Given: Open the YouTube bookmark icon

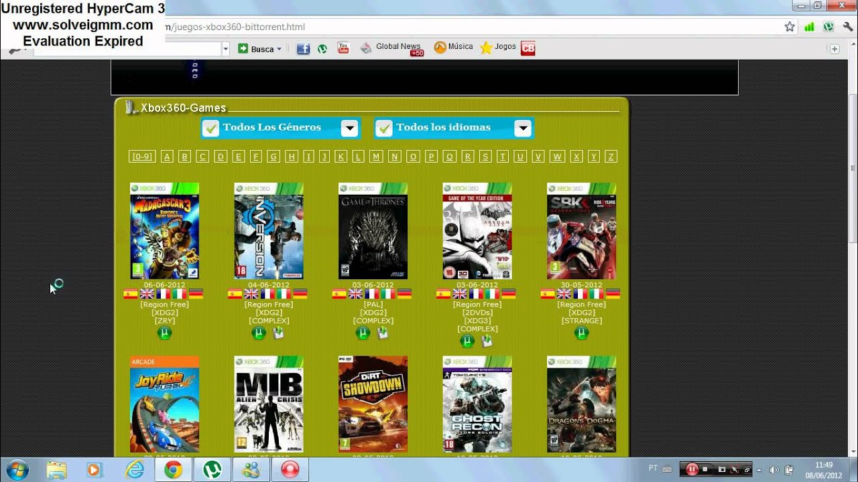Looking at the screenshot, I should coord(343,48).
